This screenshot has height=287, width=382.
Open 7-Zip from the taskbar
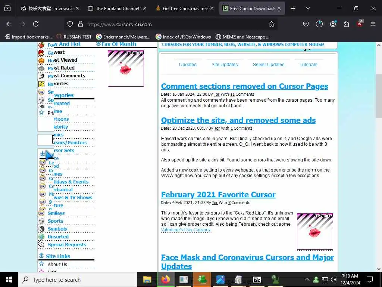[x=257, y=280]
